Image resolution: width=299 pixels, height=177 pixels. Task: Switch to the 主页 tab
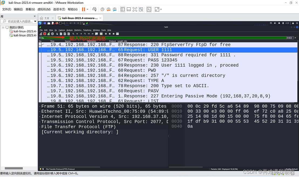(47, 18)
